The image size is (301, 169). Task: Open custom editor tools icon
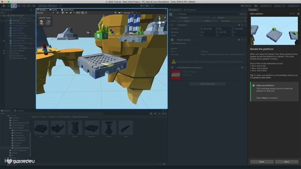[x=34, y=6]
